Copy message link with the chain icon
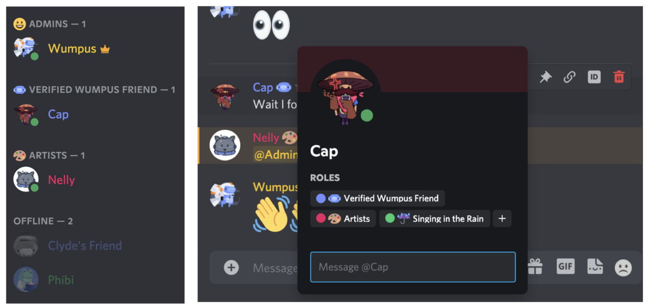The image size is (651, 307). (x=569, y=77)
